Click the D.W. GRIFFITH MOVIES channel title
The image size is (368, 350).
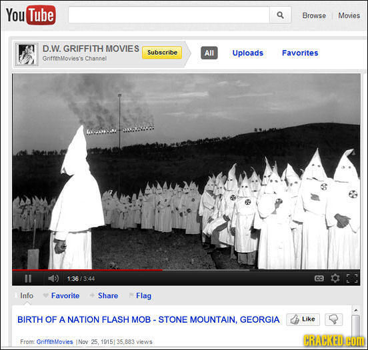coord(91,49)
